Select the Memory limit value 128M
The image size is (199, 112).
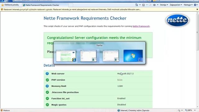pos(120,86)
